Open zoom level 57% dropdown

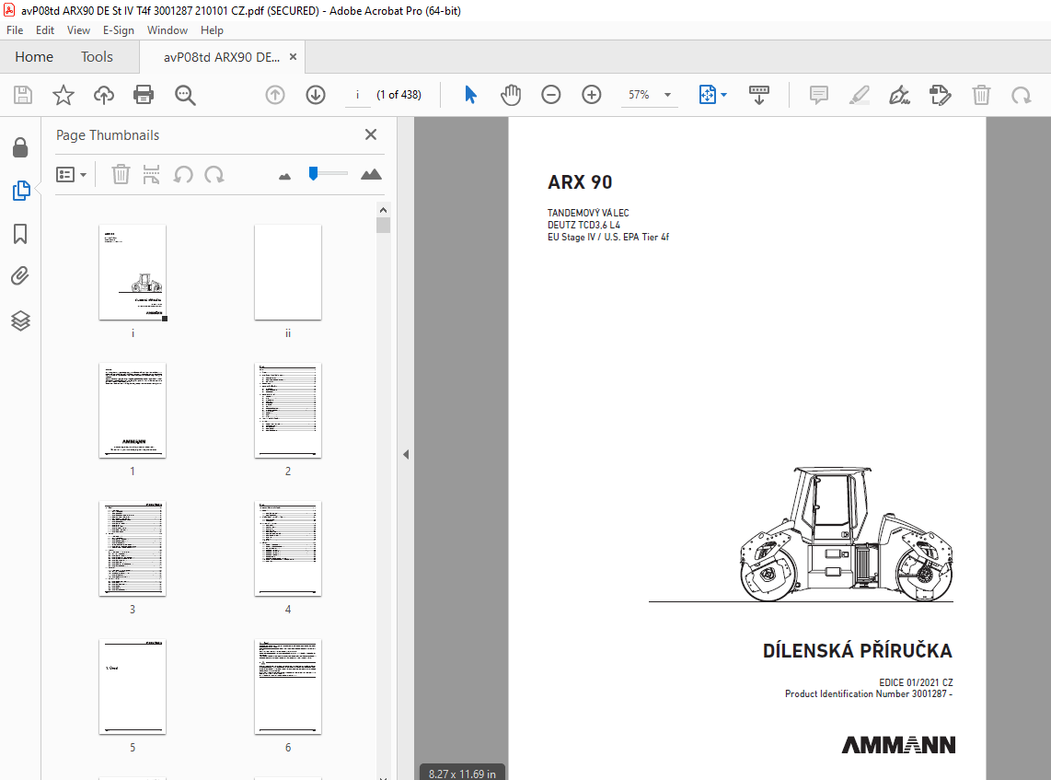click(667, 95)
